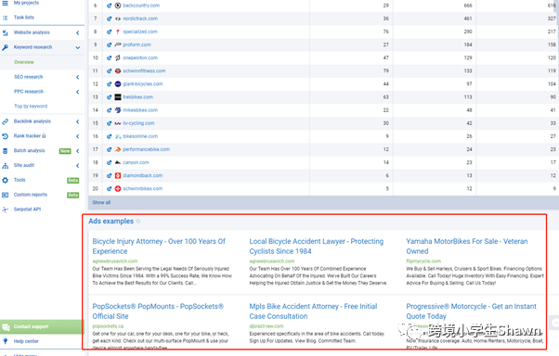Open the canyon.com domain link
This screenshot has height=356, width=559.
coord(136,162)
